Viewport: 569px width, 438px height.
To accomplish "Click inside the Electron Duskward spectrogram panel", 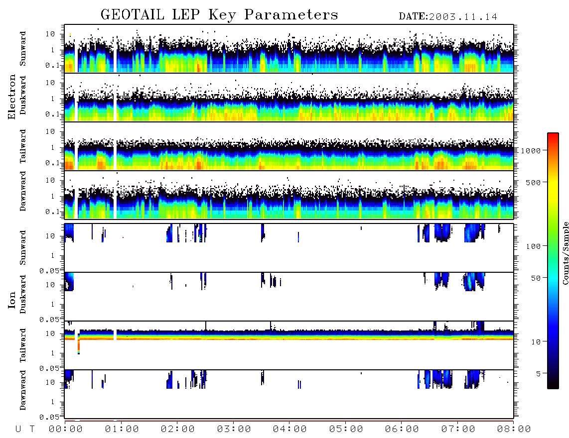I will 289,97.
